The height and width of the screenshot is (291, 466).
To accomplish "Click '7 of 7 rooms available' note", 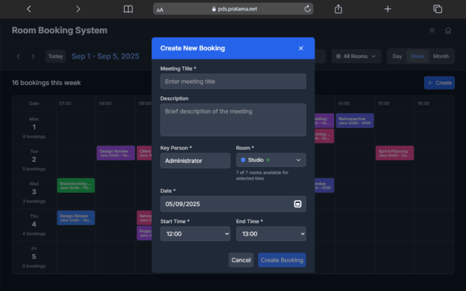I will (x=262, y=176).
